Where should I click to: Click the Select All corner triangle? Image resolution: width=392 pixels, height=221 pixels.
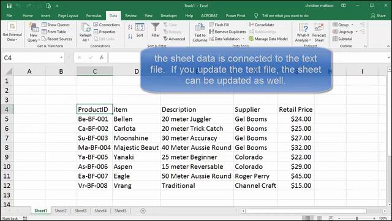9,72
